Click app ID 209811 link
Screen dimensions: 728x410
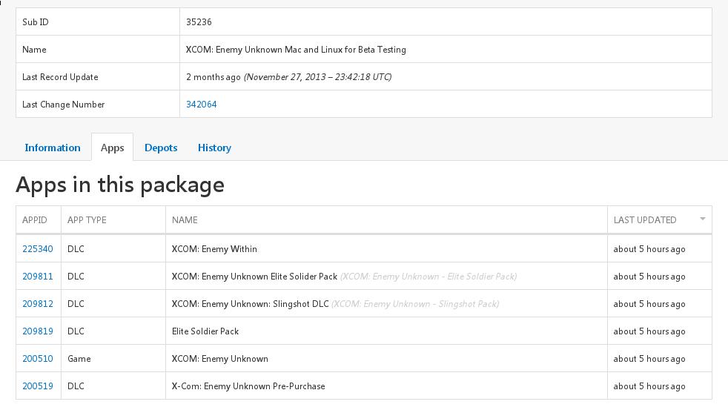tap(38, 277)
